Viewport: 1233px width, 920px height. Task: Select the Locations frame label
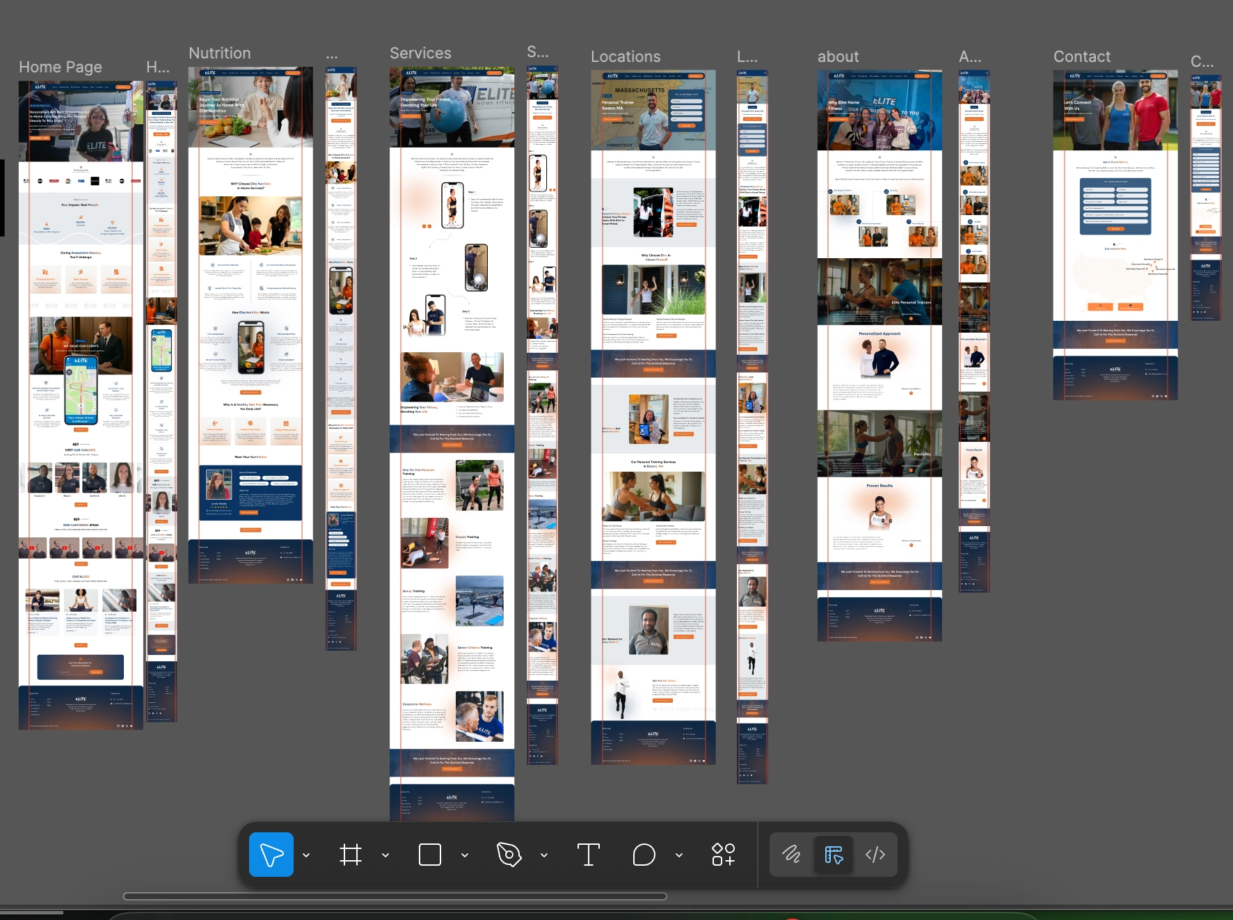[x=626, y=56]
